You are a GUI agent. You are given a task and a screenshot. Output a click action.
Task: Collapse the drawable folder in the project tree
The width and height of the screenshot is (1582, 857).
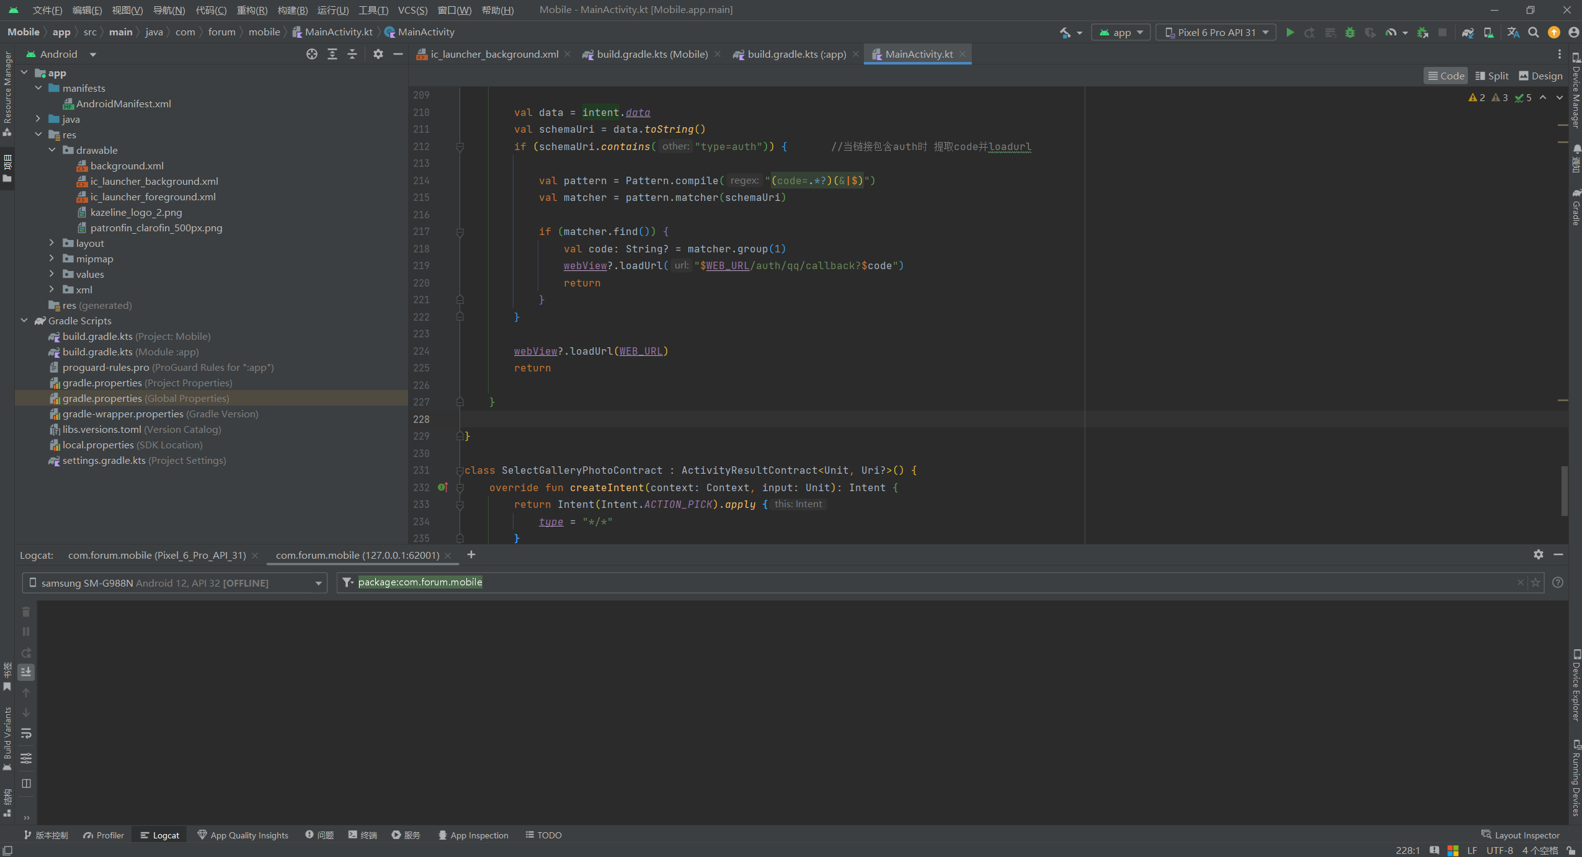[x=53, y=149]
